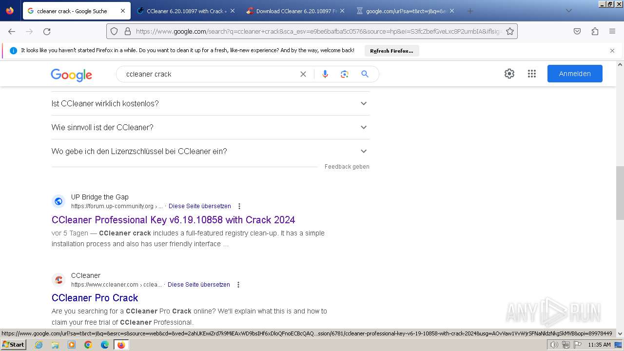Image resolution: width=624 pixels, height=351 pixels.
Task: Click the volume icon in system tray
Action: [x=554, y=345]
